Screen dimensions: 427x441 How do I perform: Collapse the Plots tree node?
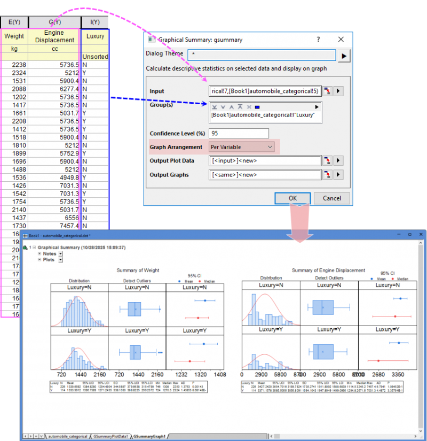39,260
